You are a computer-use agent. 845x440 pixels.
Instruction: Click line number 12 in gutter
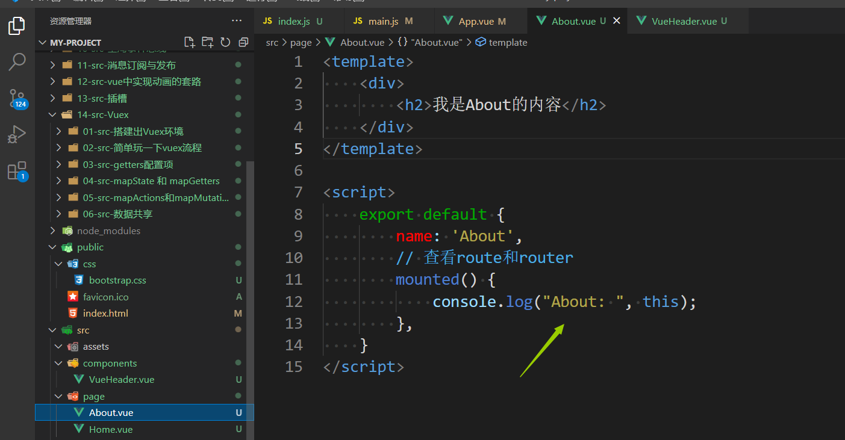[294, 301]
